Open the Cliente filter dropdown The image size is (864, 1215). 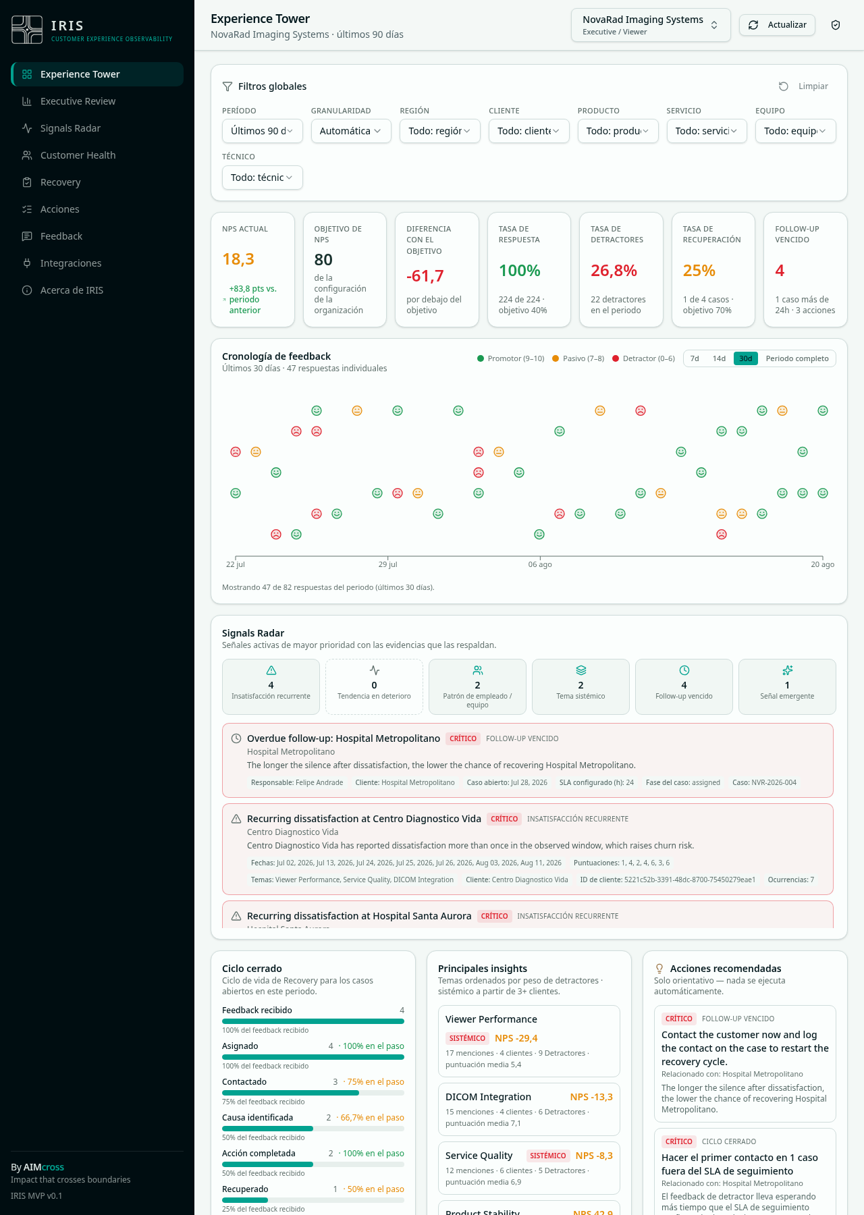[x=529, y=131]
